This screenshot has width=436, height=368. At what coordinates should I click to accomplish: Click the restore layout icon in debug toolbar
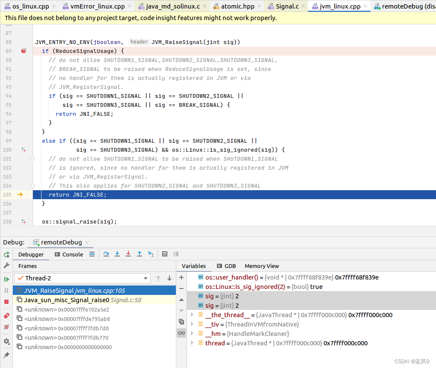[176, 254]
